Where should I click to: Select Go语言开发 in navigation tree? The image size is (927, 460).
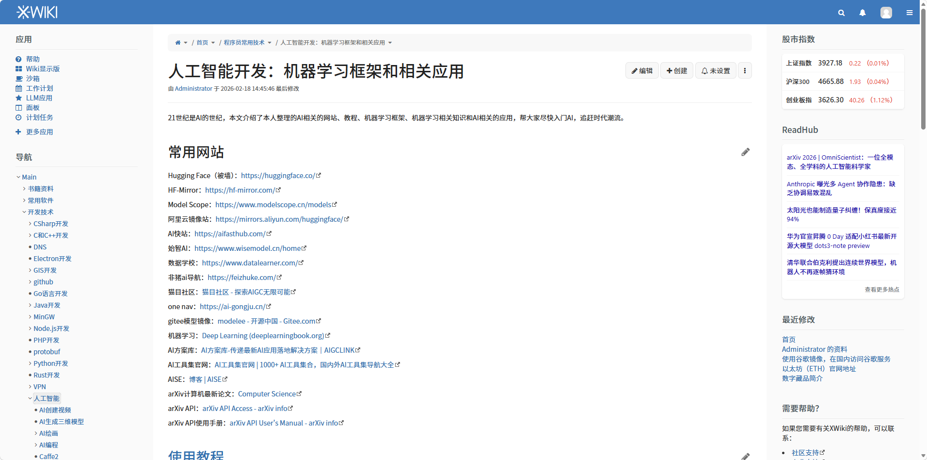coord(50,294)
